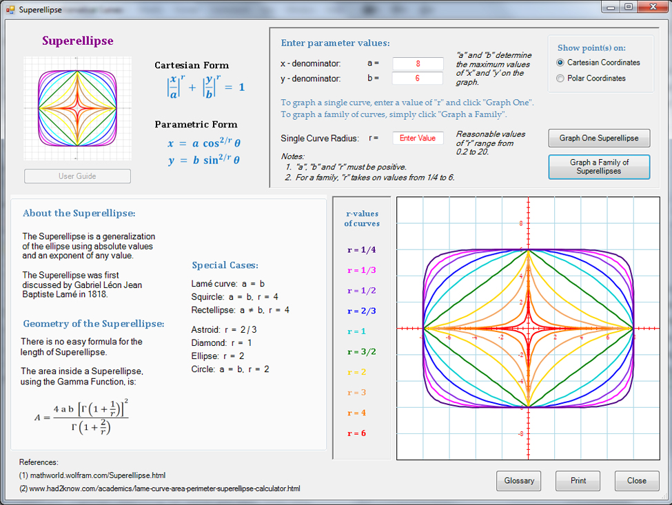Open the Glossary
Viewport: 672px width, 505px height.
pyautogui.click(x=518, y=481)
